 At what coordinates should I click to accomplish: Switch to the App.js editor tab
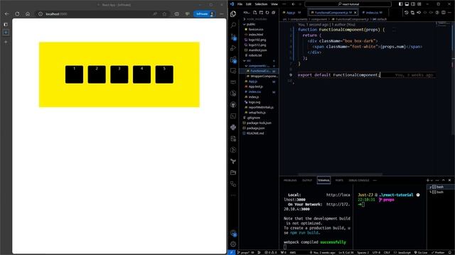pyautogui.click(x=293, y=13)
